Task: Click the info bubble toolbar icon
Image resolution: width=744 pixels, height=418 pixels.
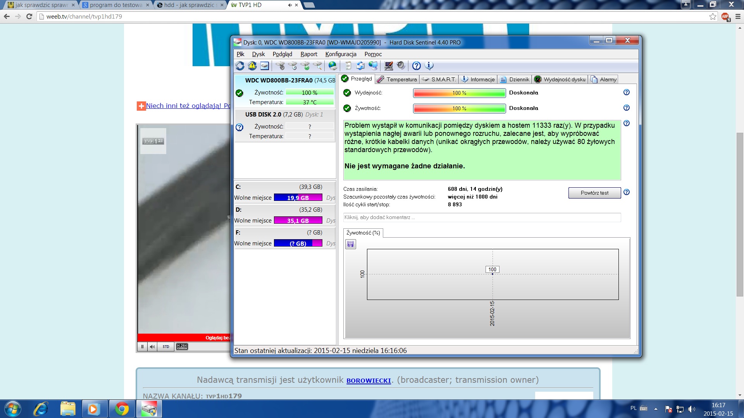Action: point(429,66)
